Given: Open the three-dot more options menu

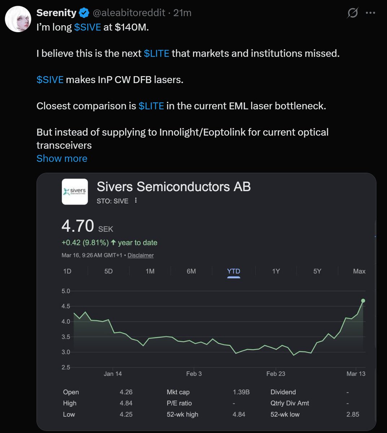Looking at the screenshot, I should [370, 13].
